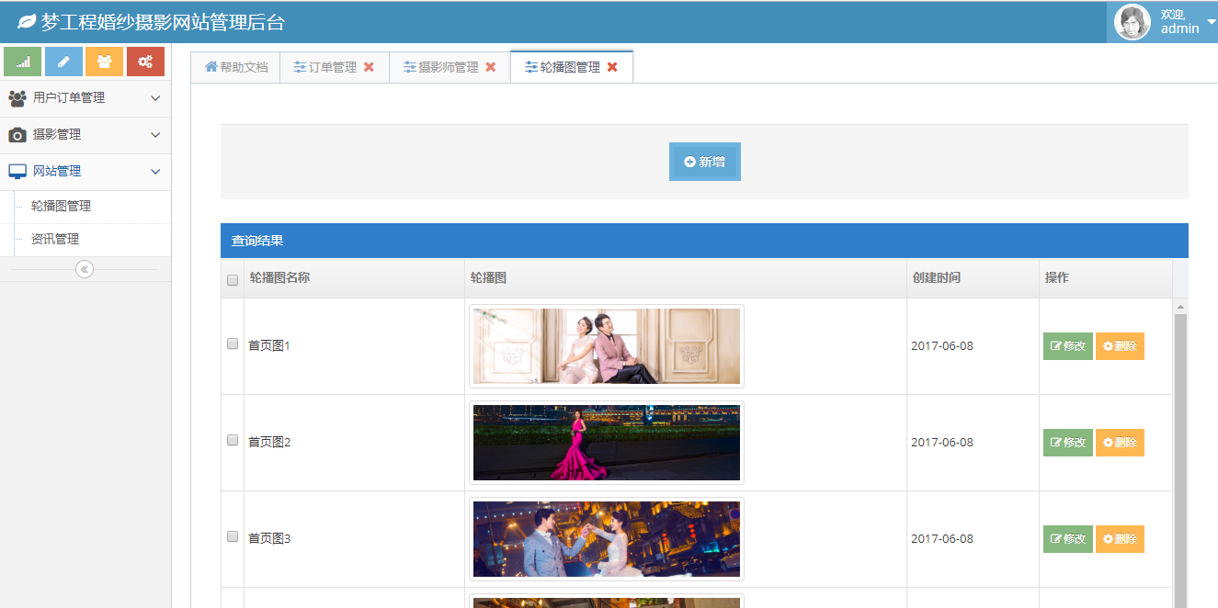This screenshot has height=608, width=1218.
Task: Click the 新增 button
Action: click(705, 162)
